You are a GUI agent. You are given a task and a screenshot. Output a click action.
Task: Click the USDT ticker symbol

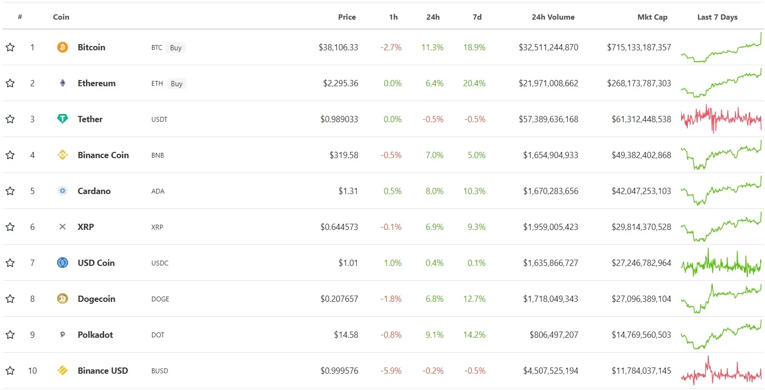(159, 119)
